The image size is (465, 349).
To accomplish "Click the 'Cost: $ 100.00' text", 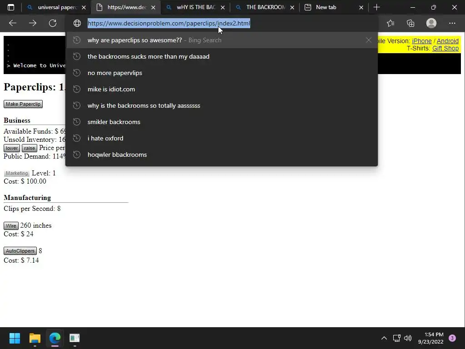I will 25,181.
